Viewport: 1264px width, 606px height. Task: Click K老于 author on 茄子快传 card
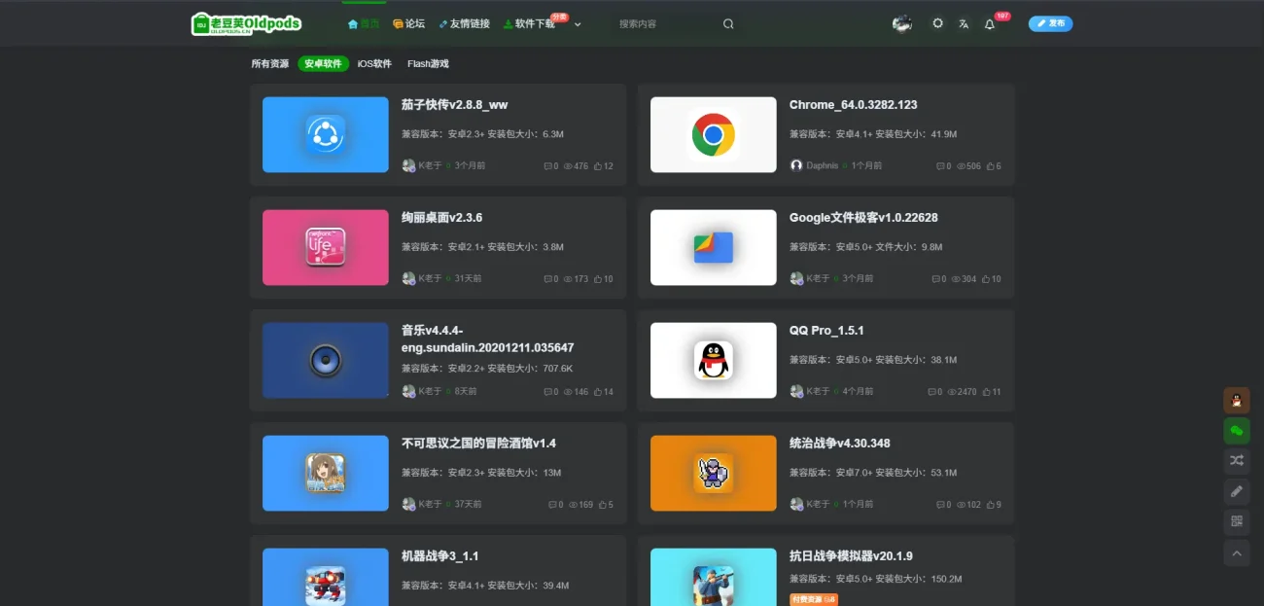tap(430, 166)
